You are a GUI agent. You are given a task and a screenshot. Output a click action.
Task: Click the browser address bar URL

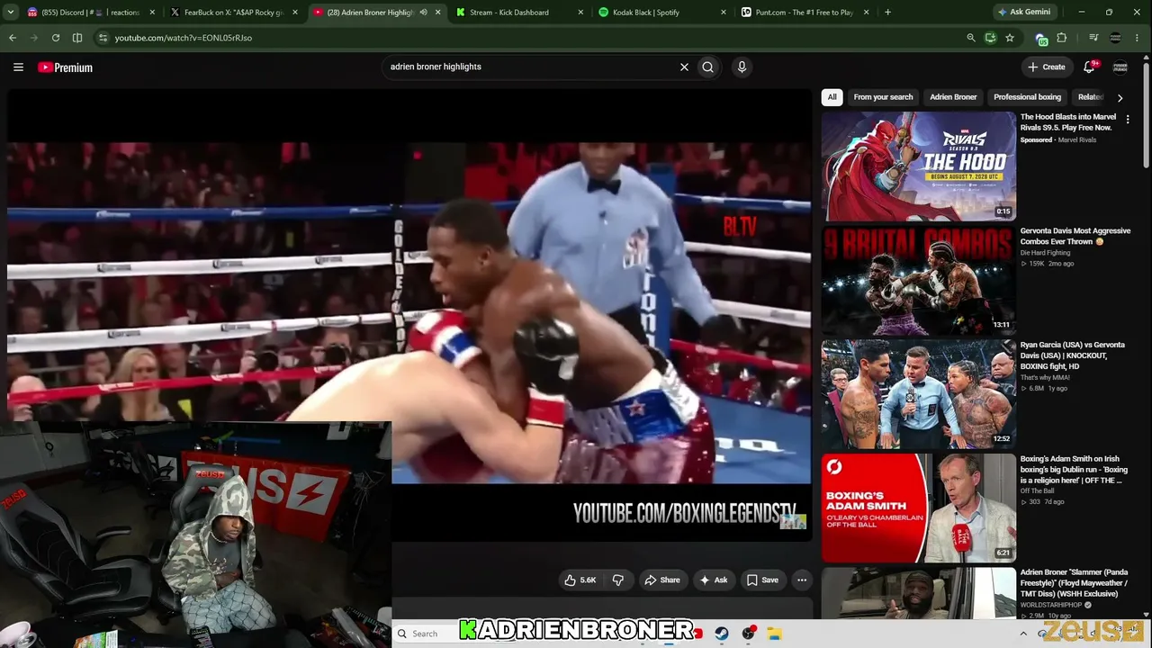point(184,38)
